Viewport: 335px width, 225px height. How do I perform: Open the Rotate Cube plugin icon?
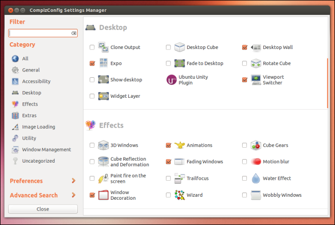256,63
